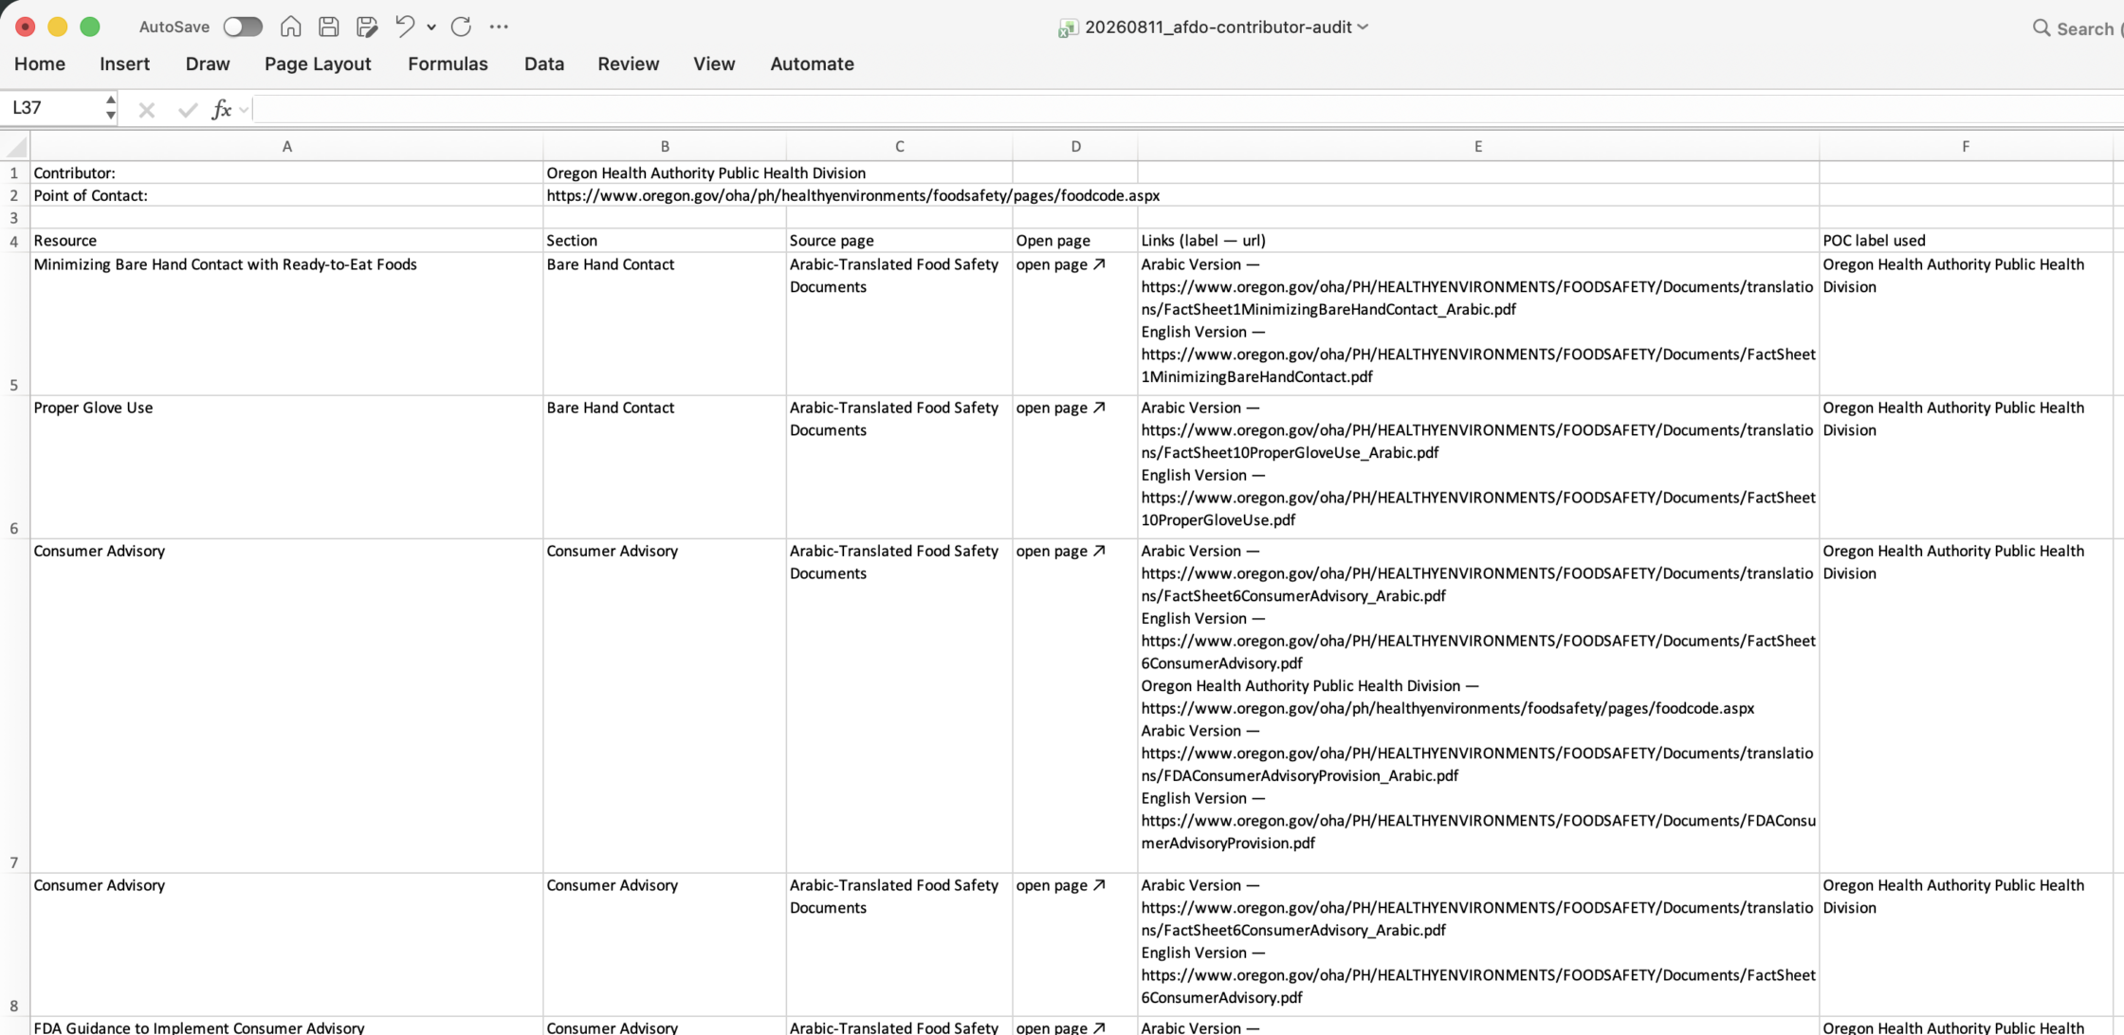Viewport: 2124px width, 1035px height.
Task: Click the Save icon
Action: pos(329,27)
